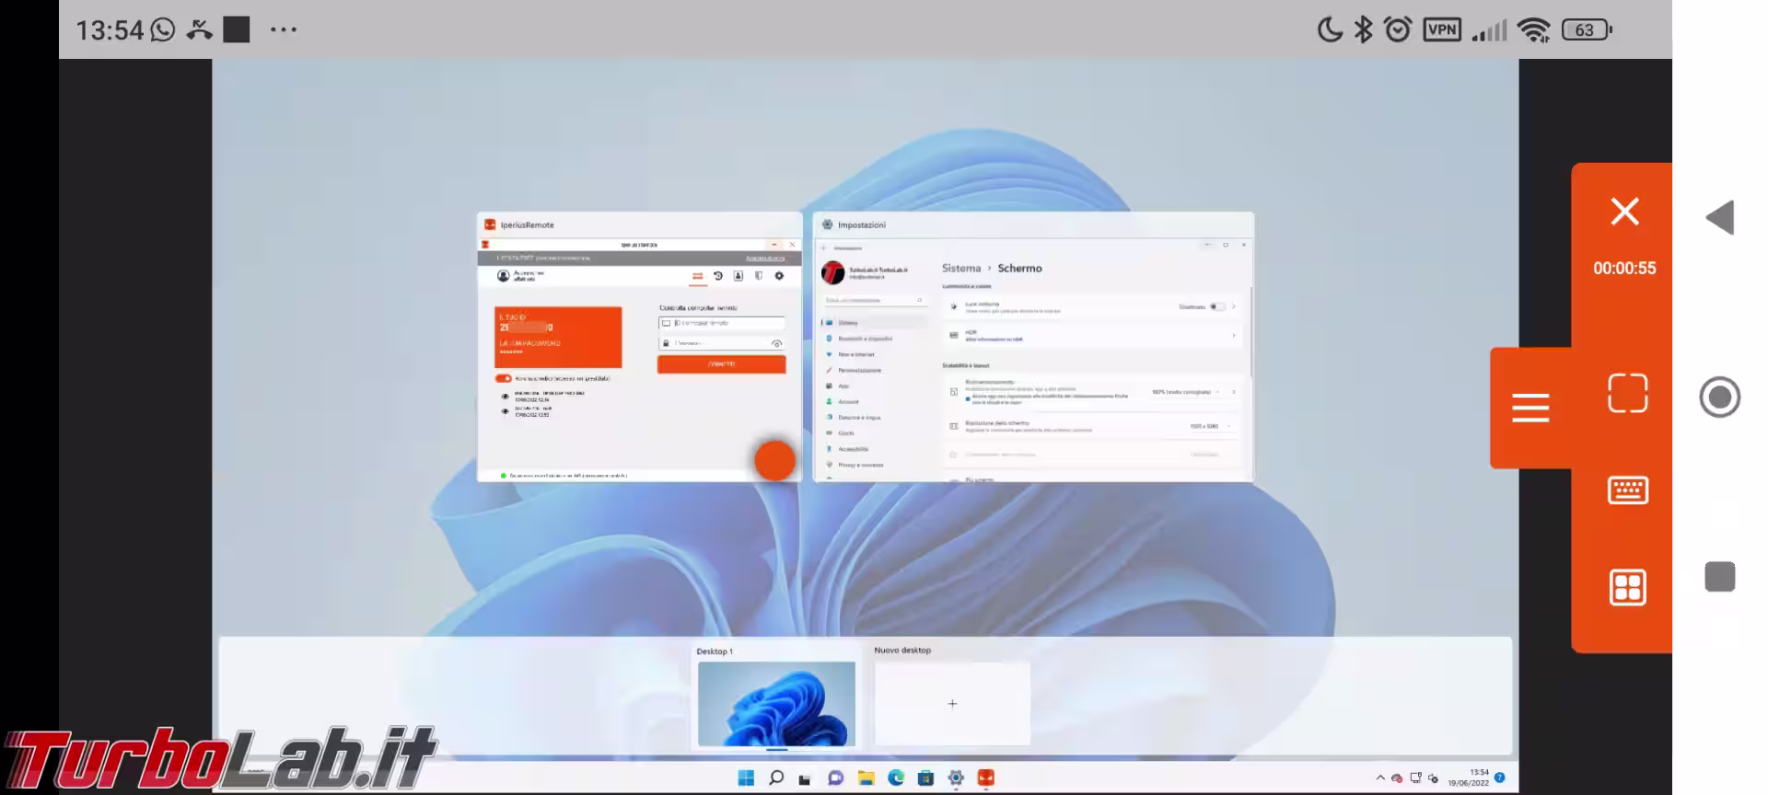Show the on-screen keyboard from orange panel

tap(1627, 490)
